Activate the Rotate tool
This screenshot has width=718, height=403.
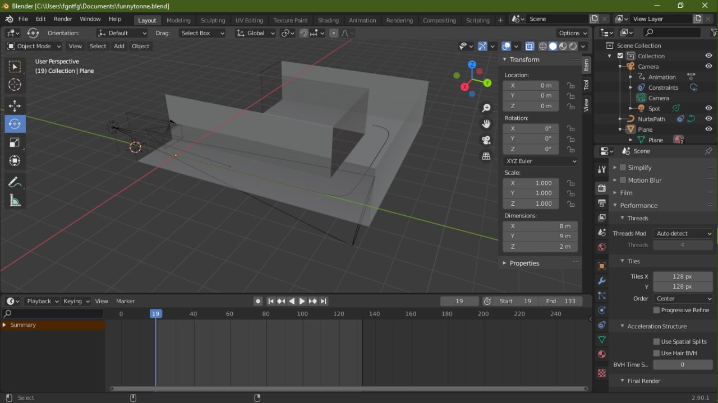pos(15,124)
